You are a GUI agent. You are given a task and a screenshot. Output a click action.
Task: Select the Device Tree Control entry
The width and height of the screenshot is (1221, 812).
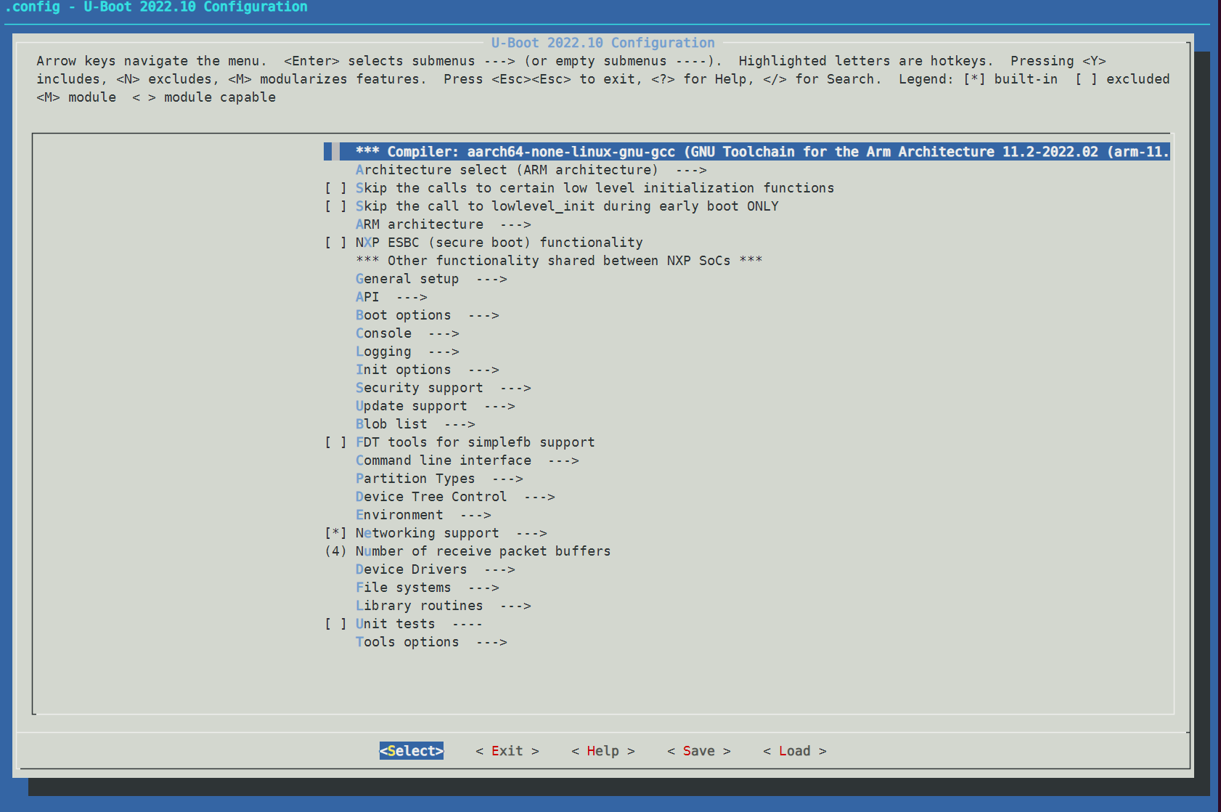coord(455,497)
